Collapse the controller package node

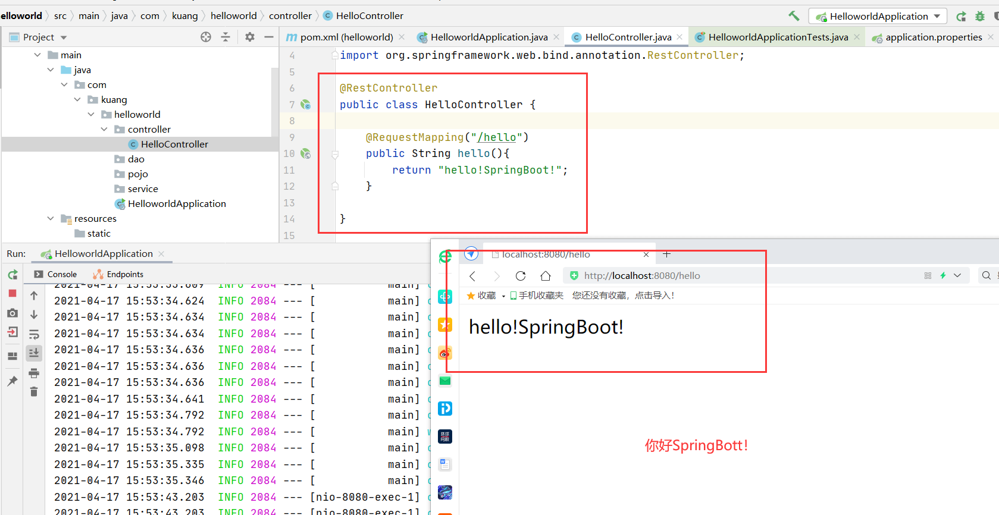coord(104,129)
